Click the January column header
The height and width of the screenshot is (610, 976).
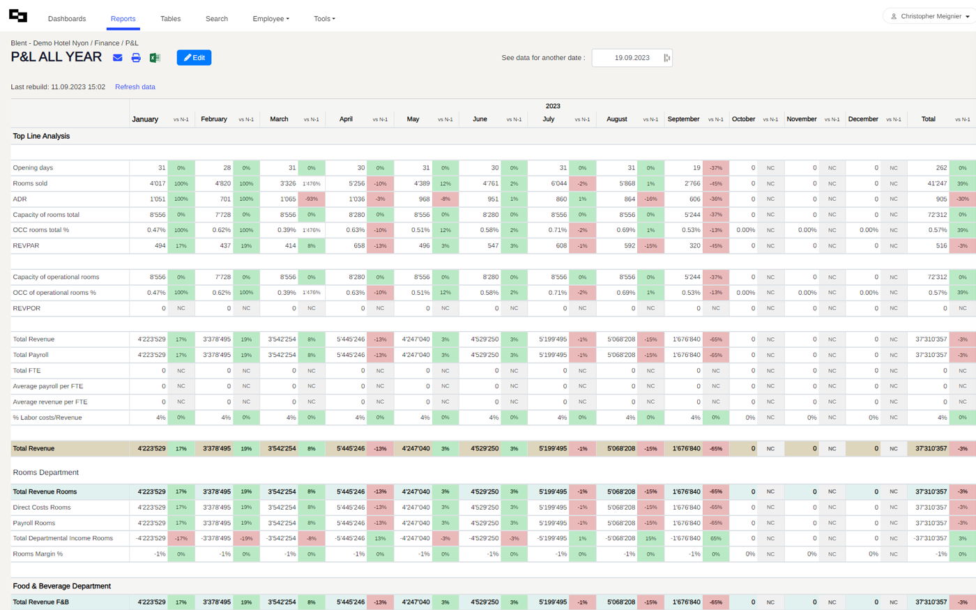tap(145, 119)
